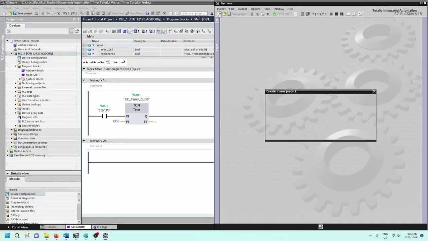Click the PLCSIM record circle button
Screen dimensions: 428x241
[331, 14]
